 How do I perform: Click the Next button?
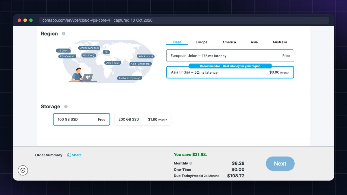(x=280, y=164)
